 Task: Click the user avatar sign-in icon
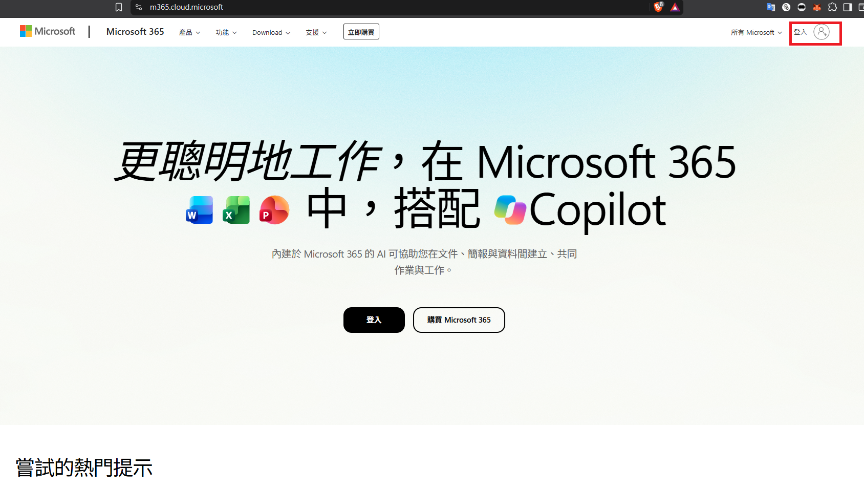(822, 32)
